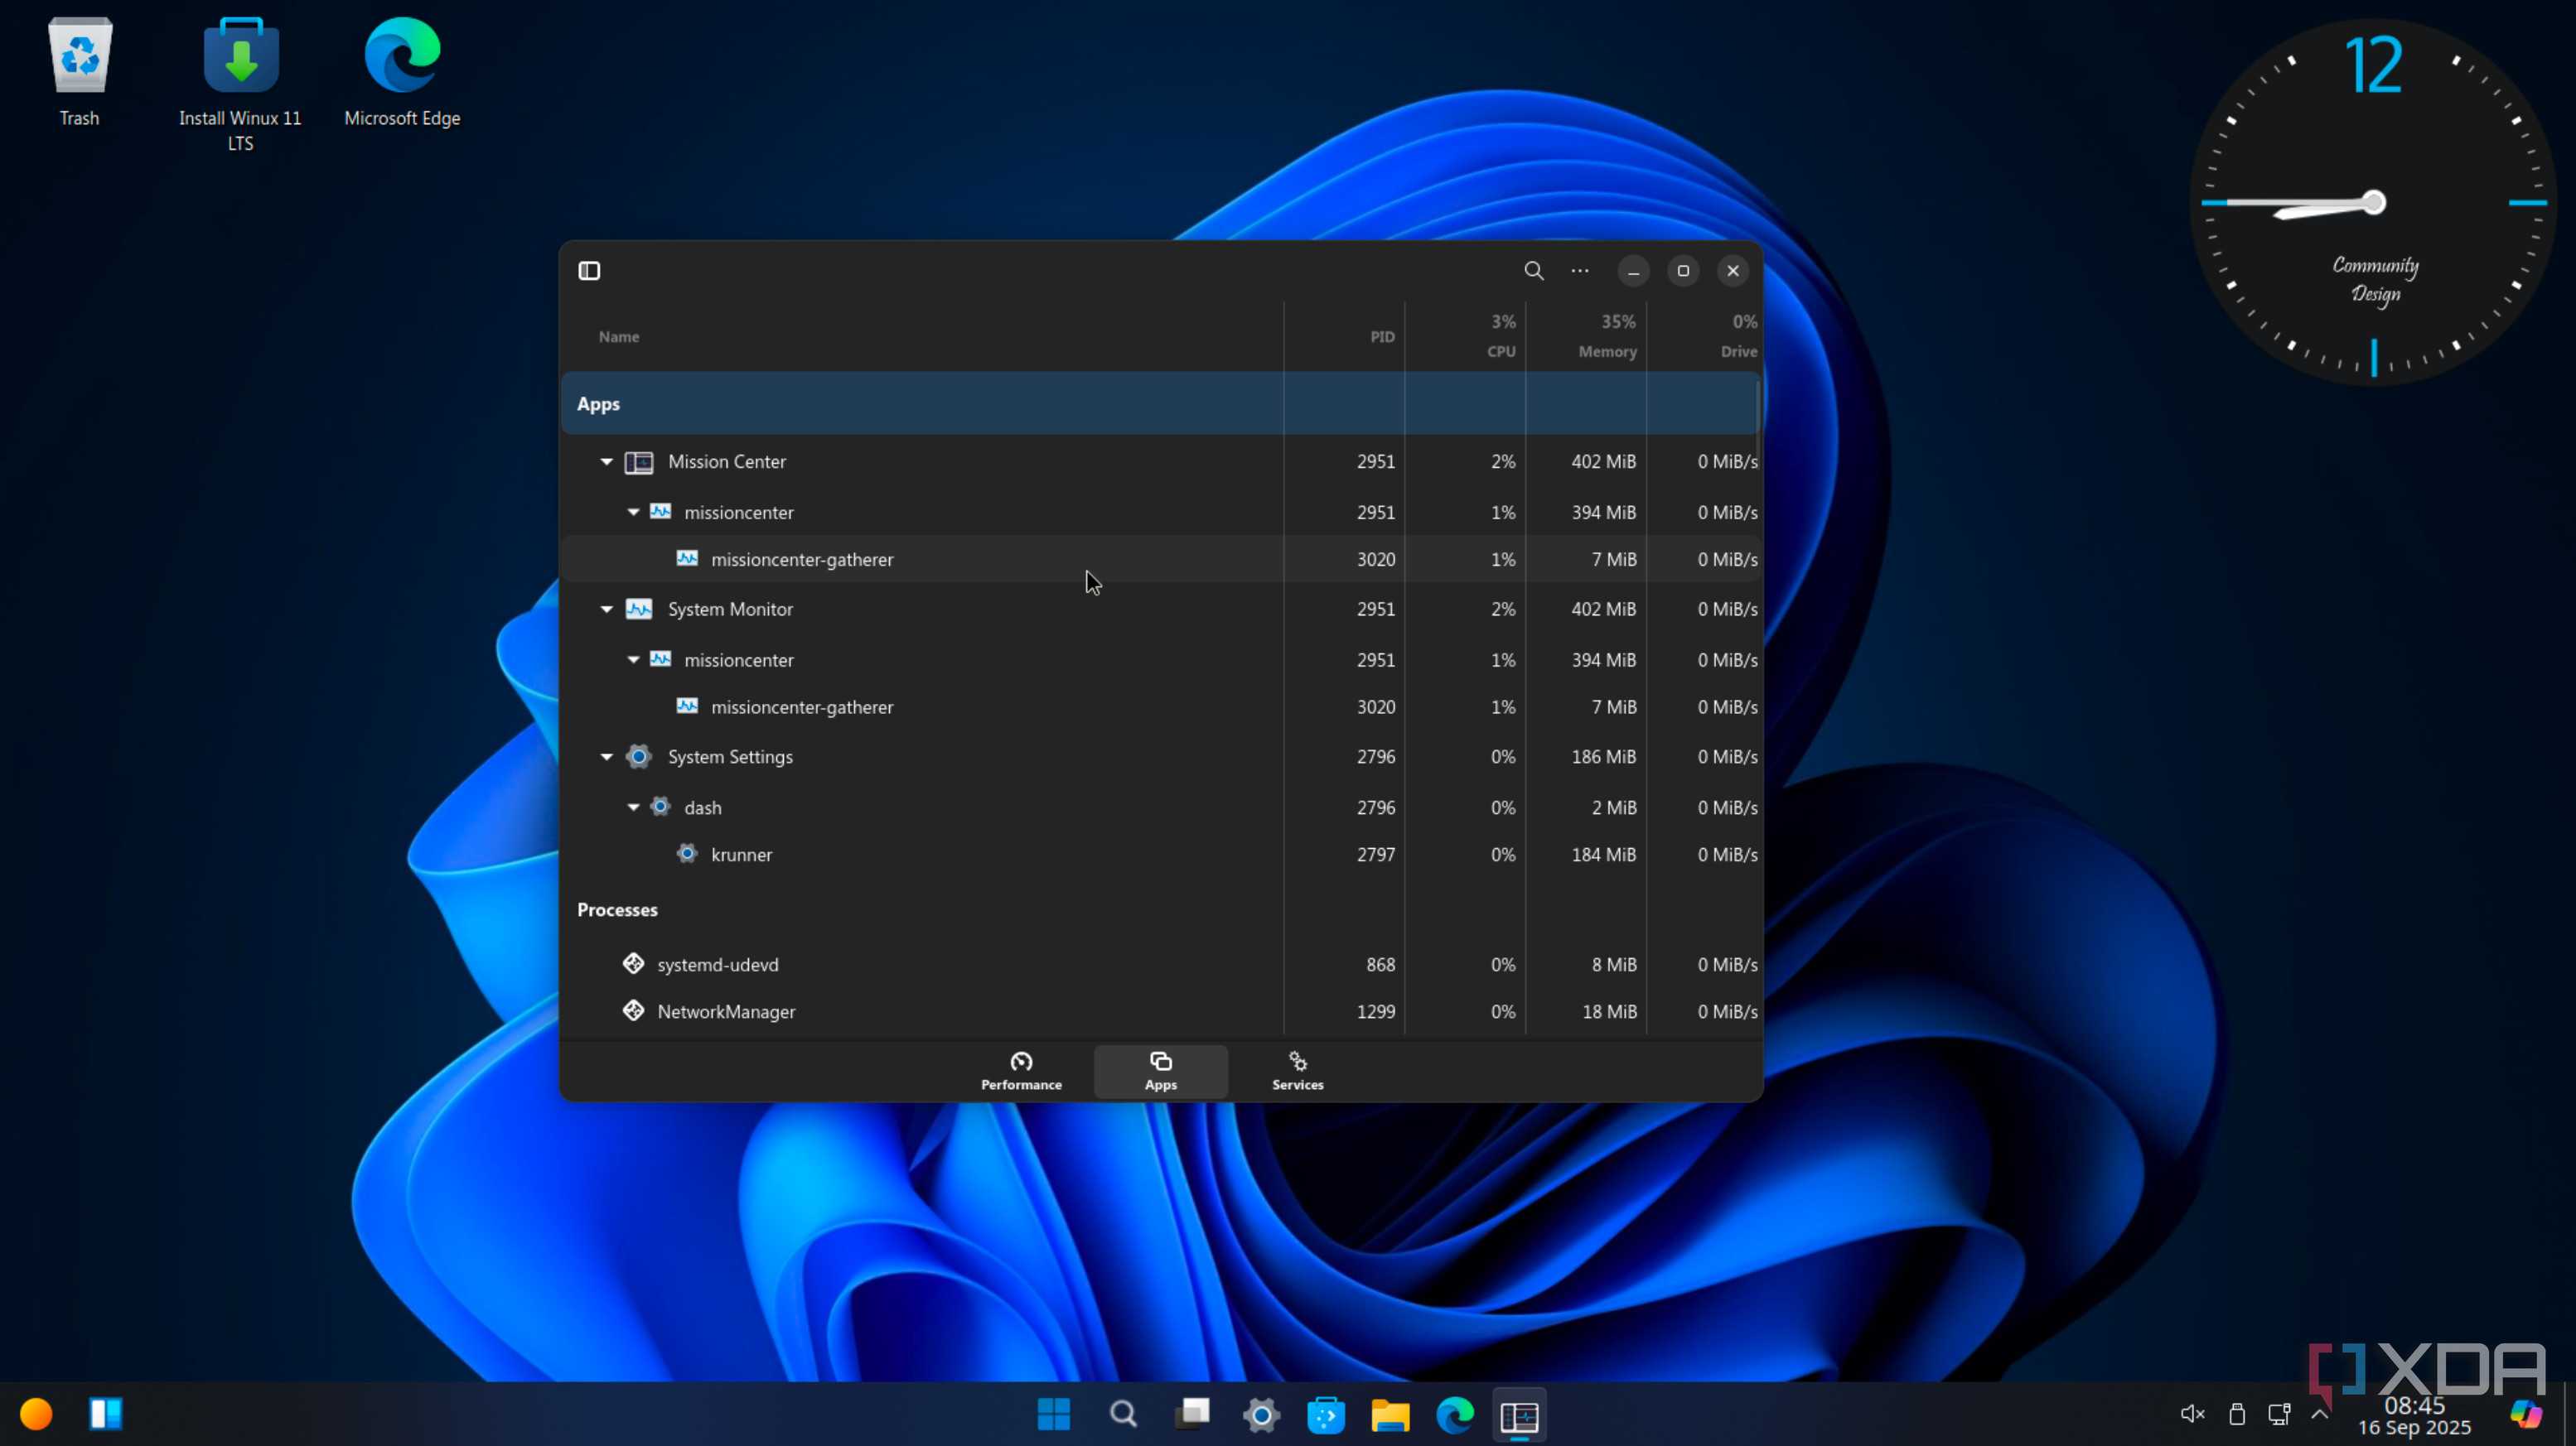
Task: Click the System Monitor app icon in list
Action: pyautogui.click(x=639, y=609)
